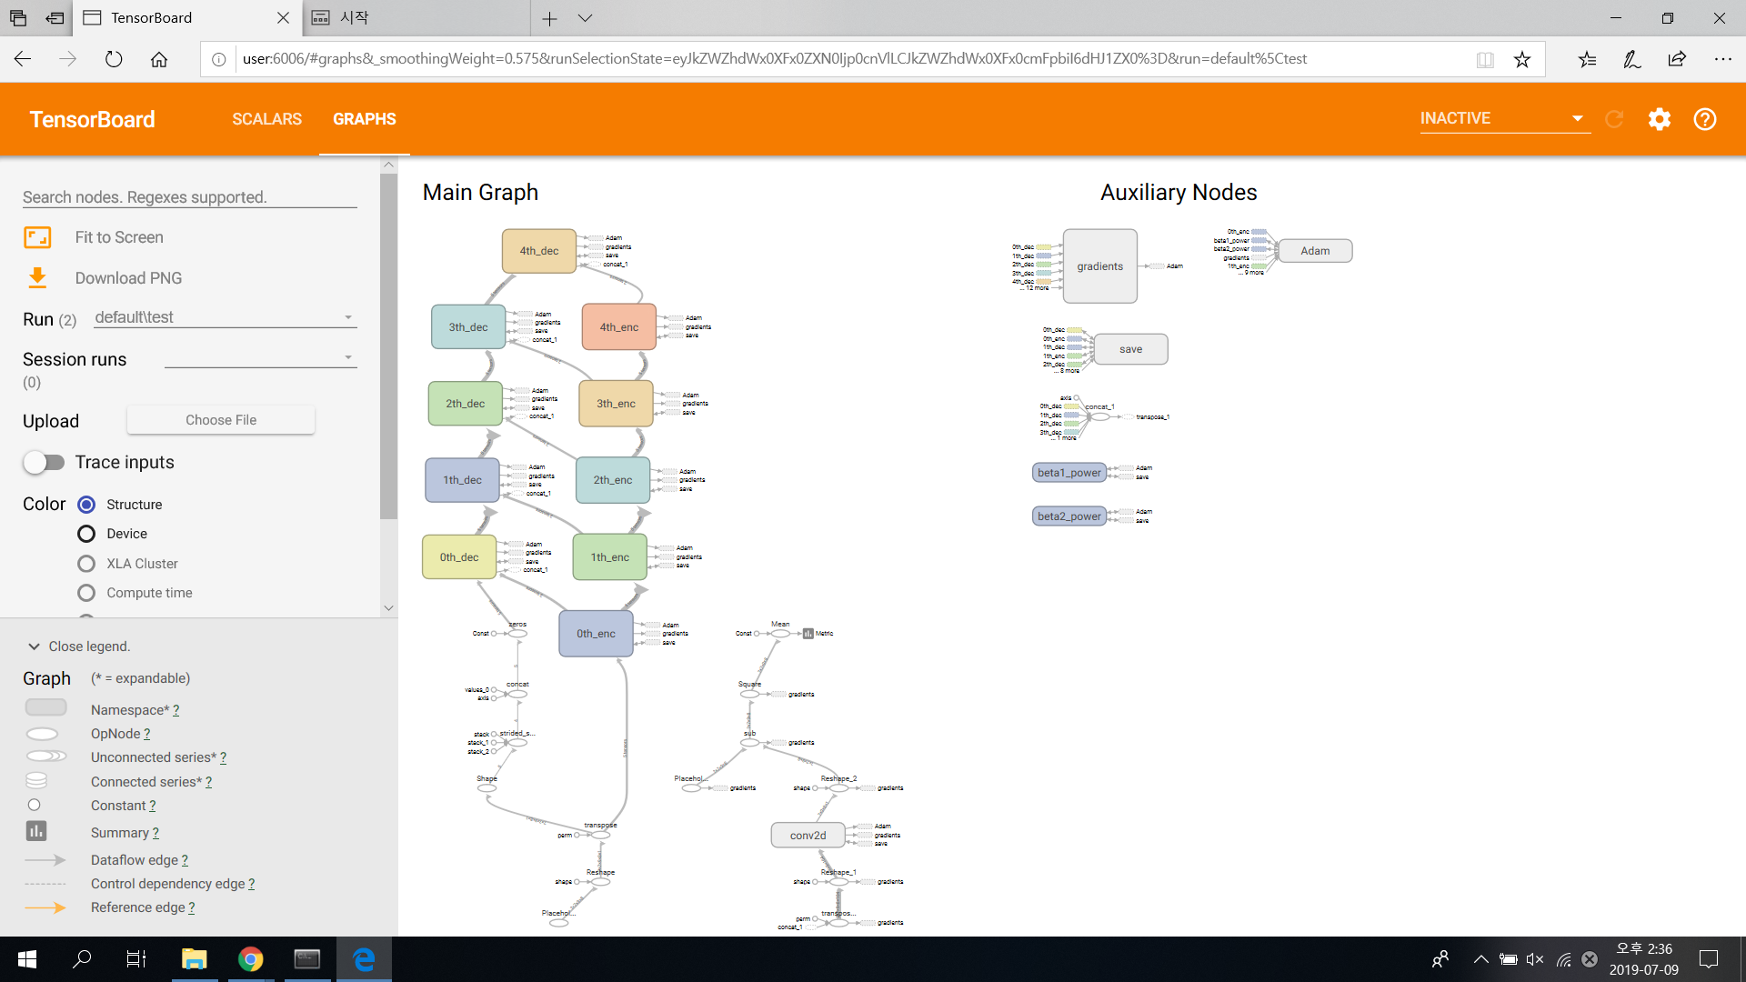The height and width of the screenshot is (982, 1746).
Task: Select the TensorBoard browser tab
Action: pos(186,18)
